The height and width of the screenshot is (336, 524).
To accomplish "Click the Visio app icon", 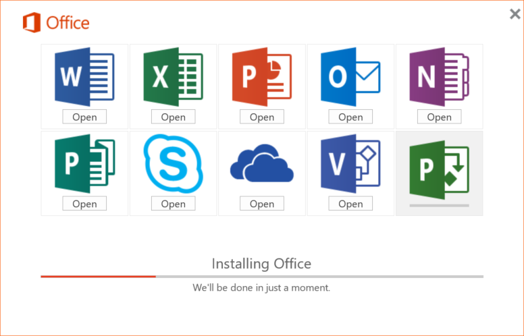I will point(350,164).
